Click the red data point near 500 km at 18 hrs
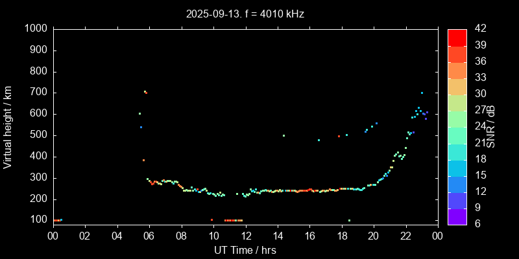519x259 pixels. [x=339, y=136]
